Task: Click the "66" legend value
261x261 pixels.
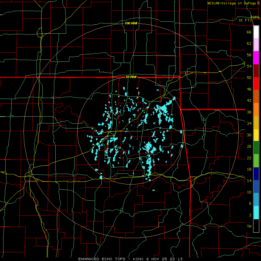Action: coord(249,32)
